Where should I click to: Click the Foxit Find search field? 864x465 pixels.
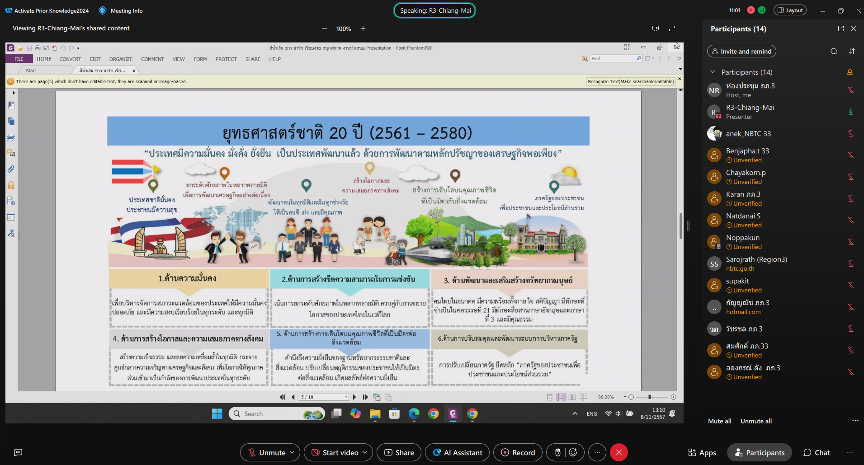pyautogui.click(x=613, y=59)
